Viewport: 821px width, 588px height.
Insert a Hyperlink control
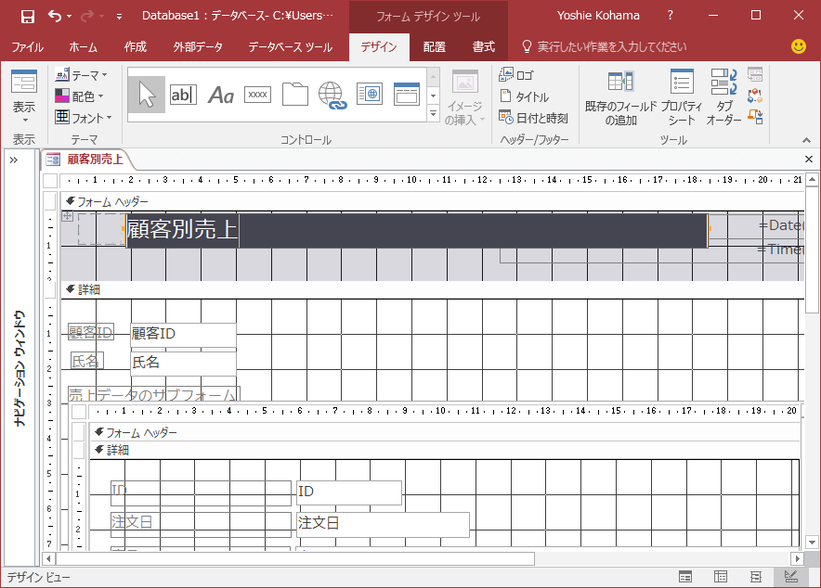tap(332, 94)
